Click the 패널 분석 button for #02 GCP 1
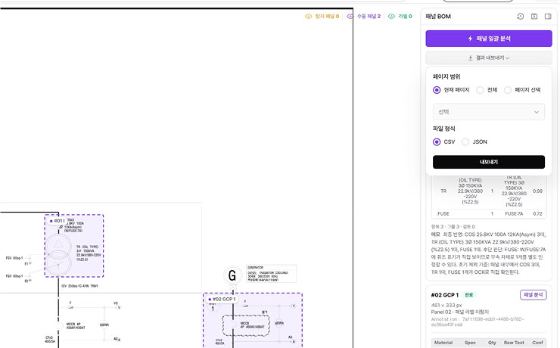Viewport: 560px width, 348px height. click(x=534, y=295)
